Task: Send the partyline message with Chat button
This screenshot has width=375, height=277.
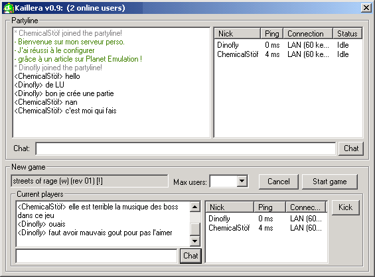Action: pyautogui.click(x=351, y=148)
